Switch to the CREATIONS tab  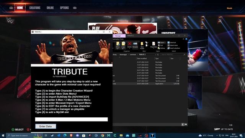[x=35, y=8]
